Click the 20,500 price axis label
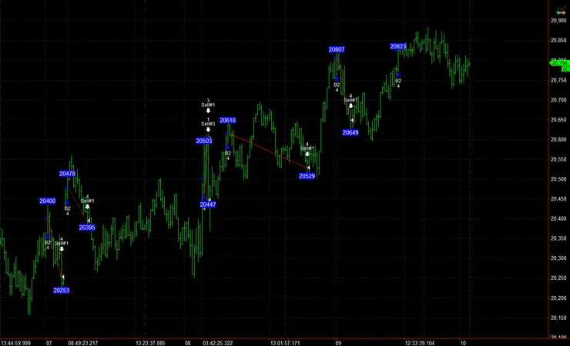 [x=558, y=179]
